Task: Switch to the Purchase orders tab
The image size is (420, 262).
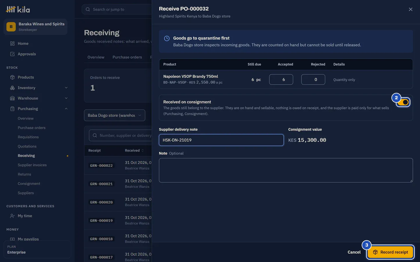Action: (127, 57)
